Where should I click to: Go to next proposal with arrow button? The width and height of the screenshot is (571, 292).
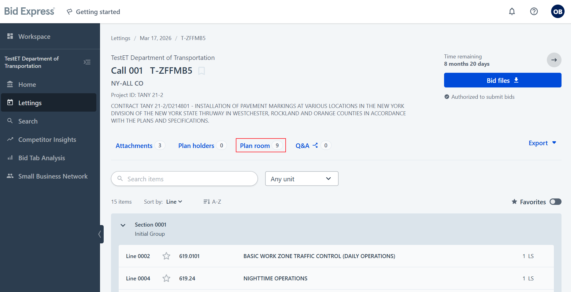[x=554, y=60]
